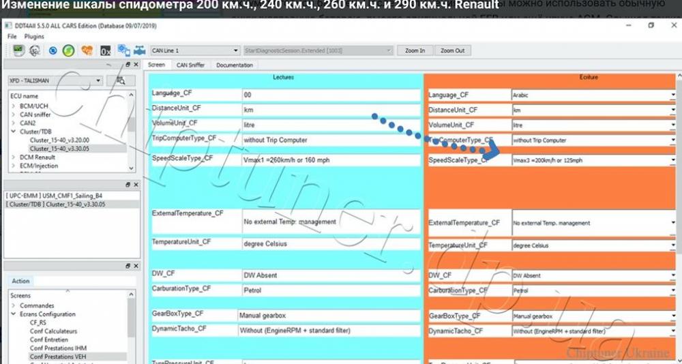This screenshot has width=682, height=364.
Task: Open Ecriture GearBoxType_CF Manual gearbox dropdown
Action: click(594, 316)
